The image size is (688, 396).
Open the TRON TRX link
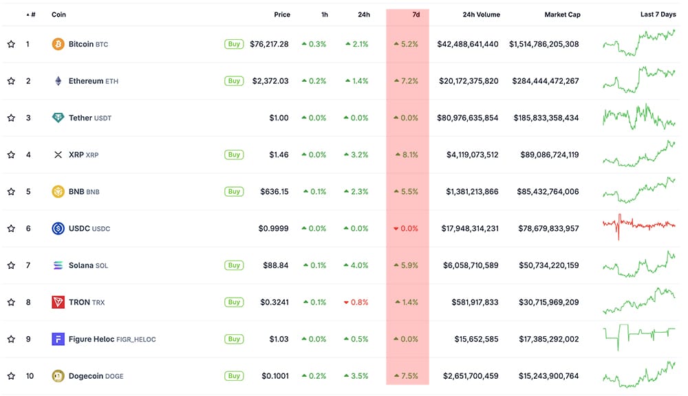point(87,302)
